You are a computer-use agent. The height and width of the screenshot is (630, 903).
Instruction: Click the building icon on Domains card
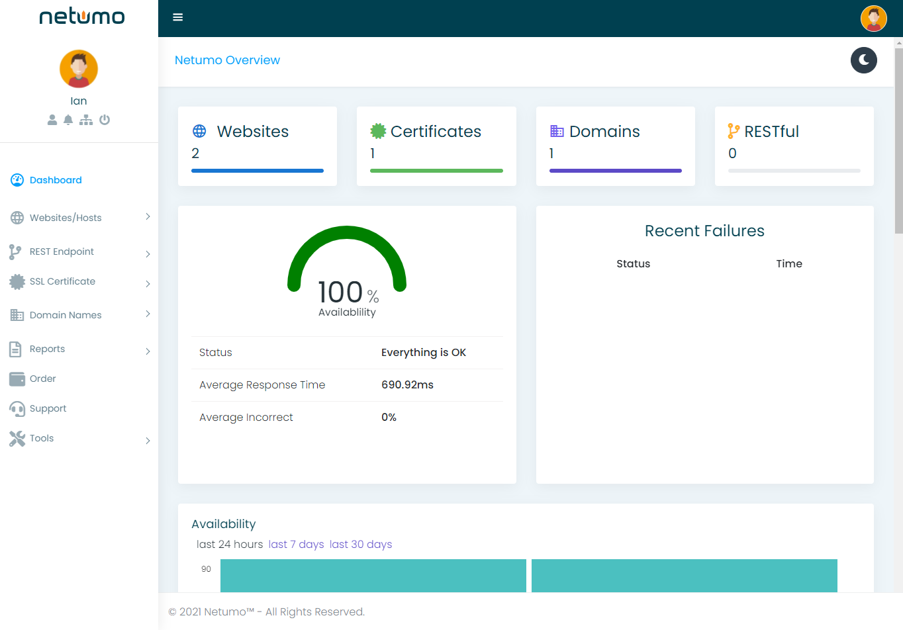pos(557,131)
